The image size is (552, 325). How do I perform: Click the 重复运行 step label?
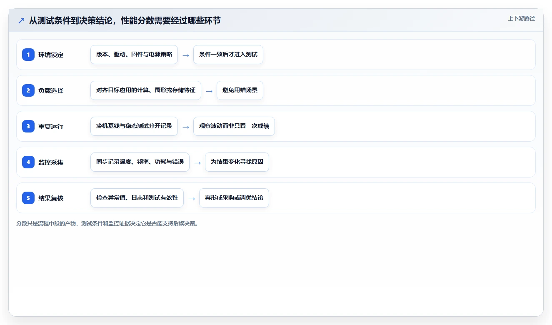[x=51, y=127]
